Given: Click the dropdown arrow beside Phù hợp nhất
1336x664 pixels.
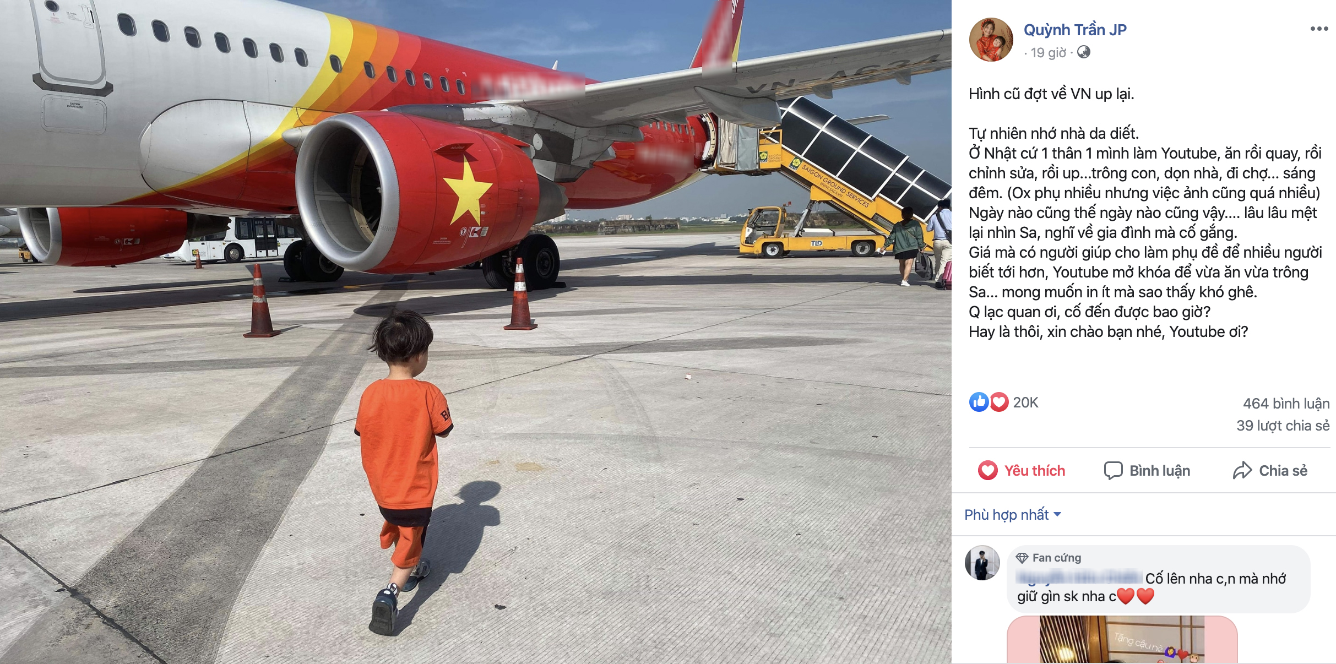Looking at the screenshot, I should point(1057,514).
